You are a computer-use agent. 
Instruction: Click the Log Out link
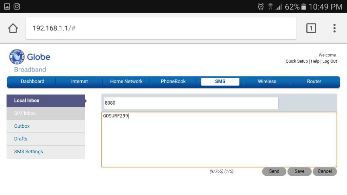(x=329, y=61)
